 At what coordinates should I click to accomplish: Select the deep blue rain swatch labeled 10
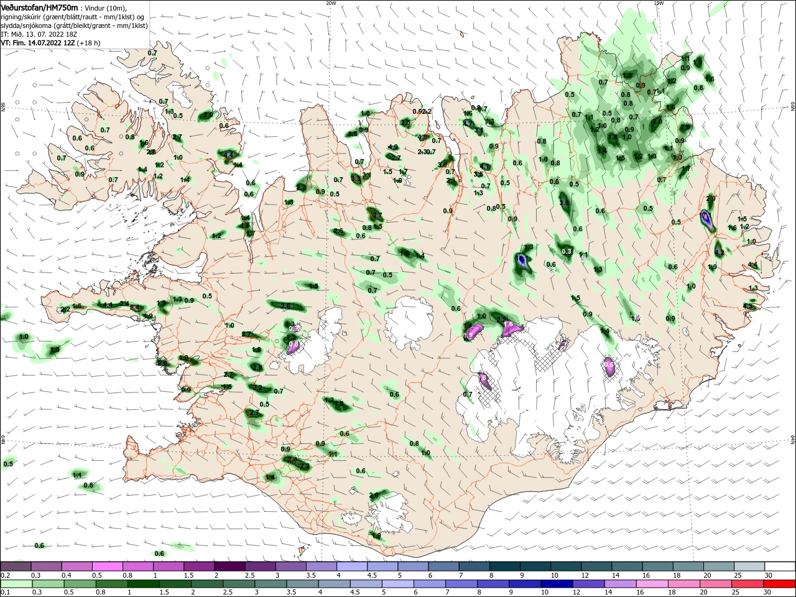click(557, 584)
